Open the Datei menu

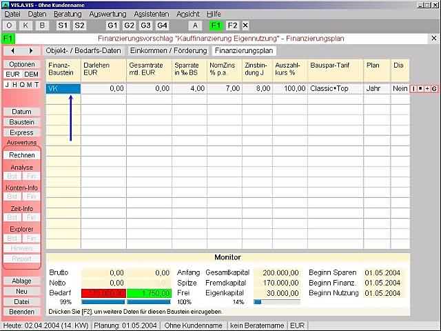tap(12, 14)
